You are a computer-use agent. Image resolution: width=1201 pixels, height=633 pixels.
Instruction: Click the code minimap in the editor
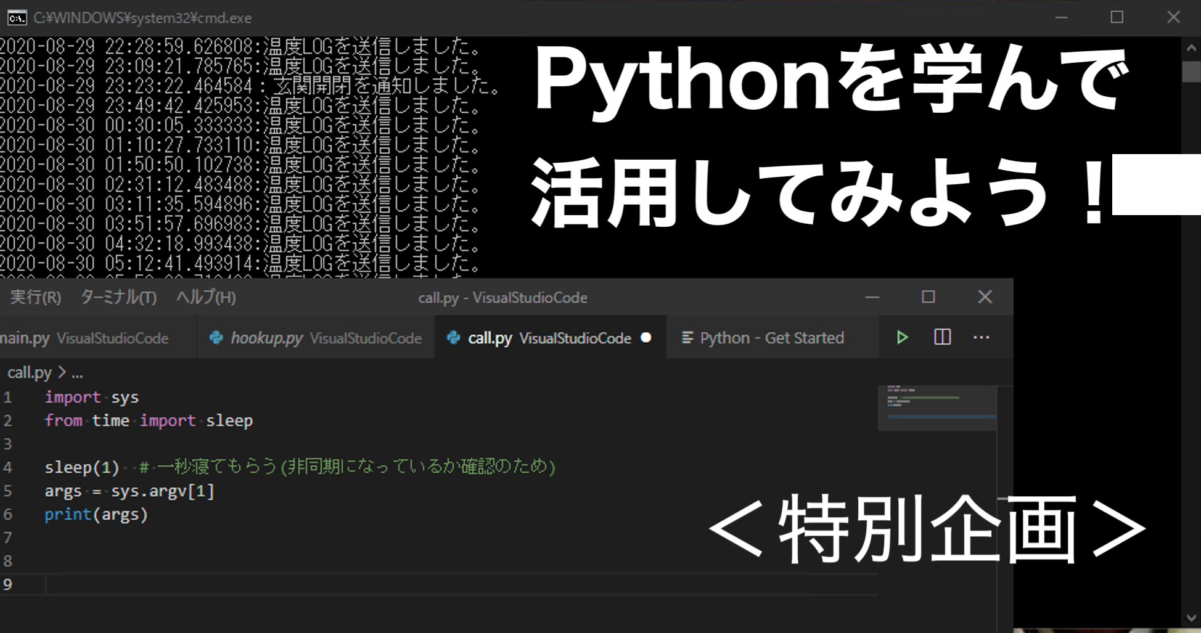tap(937, 407)
